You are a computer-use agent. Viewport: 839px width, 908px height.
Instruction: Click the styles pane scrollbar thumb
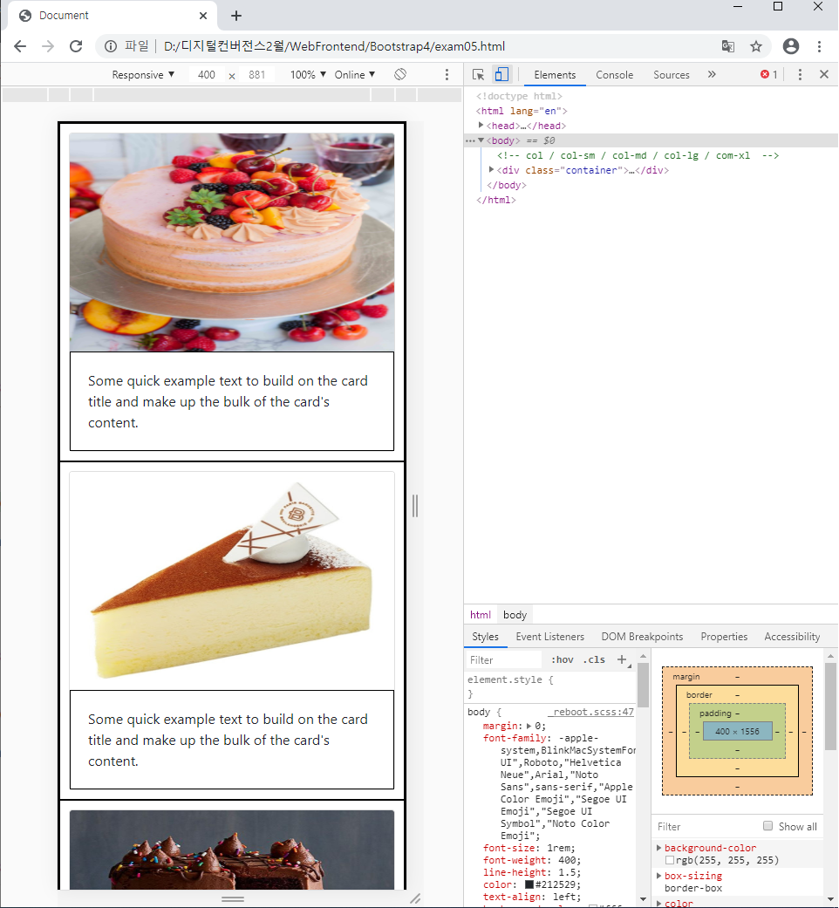pyautogui.click(x=643, y=685)
